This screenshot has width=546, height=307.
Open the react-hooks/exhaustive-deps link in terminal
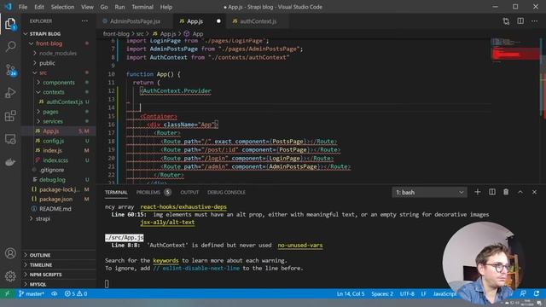[x=183, y=206]
